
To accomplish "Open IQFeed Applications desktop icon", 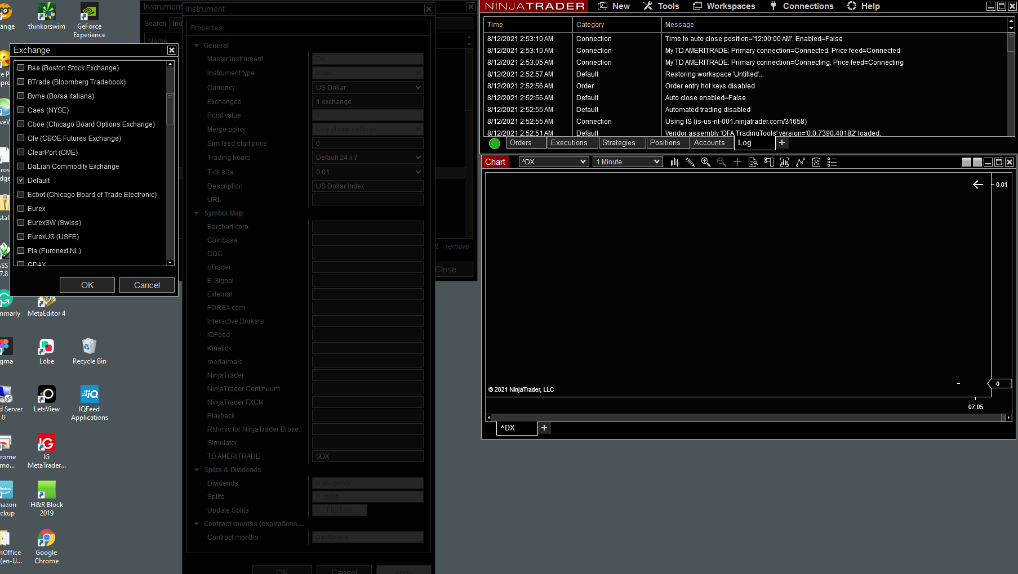I will pos(90,403).
